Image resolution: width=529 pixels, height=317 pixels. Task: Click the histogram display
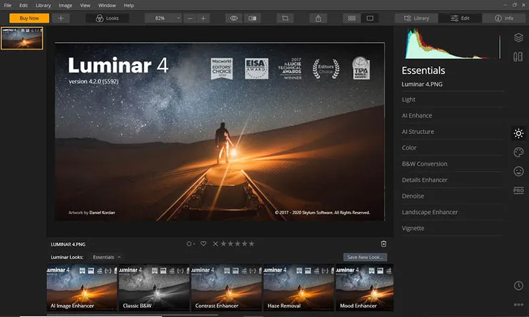[x=453, y=44]
